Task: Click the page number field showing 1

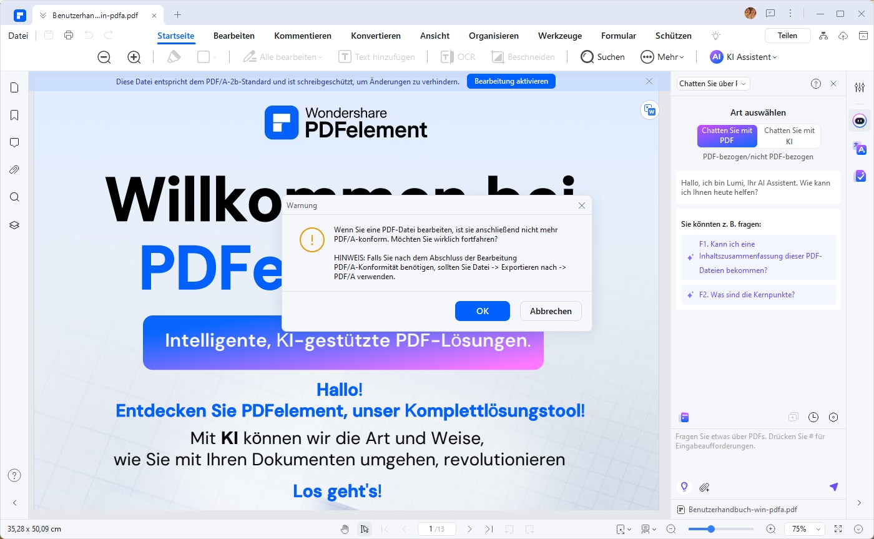Action: pos(437,529)
